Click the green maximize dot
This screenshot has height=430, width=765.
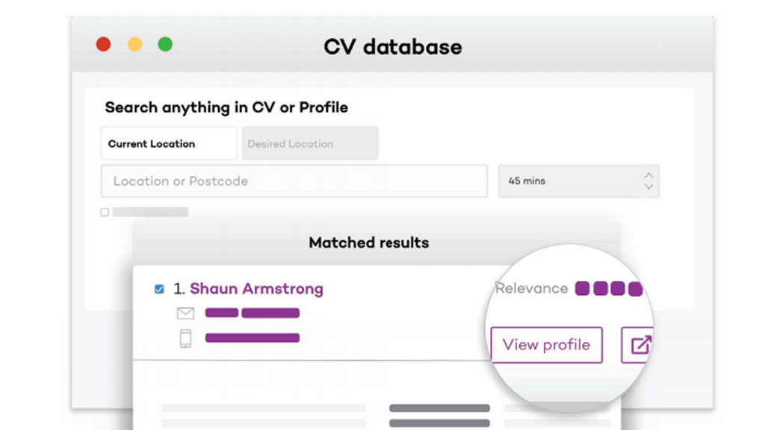pos(165,44)
